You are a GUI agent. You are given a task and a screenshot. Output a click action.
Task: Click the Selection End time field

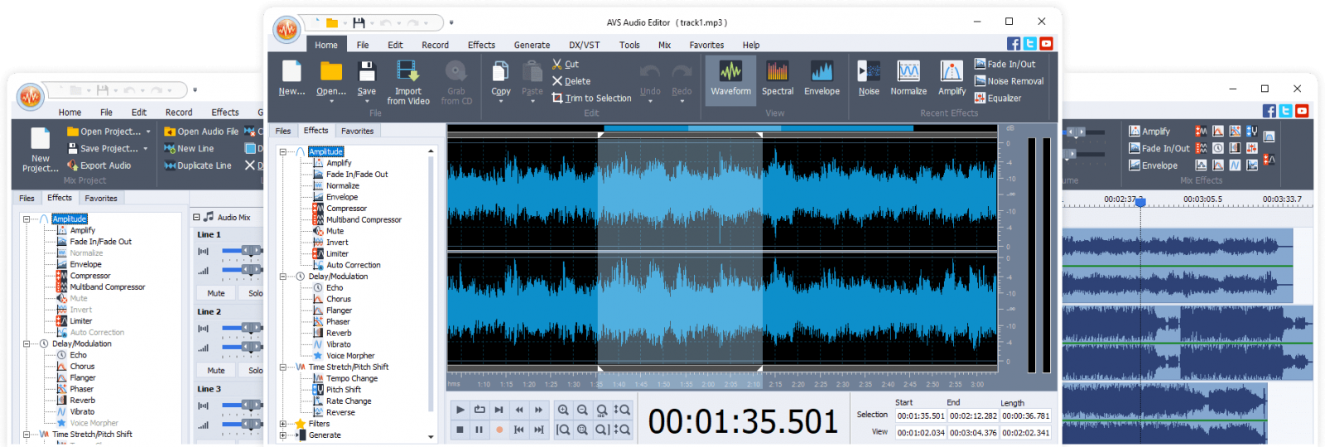point(973,416)
